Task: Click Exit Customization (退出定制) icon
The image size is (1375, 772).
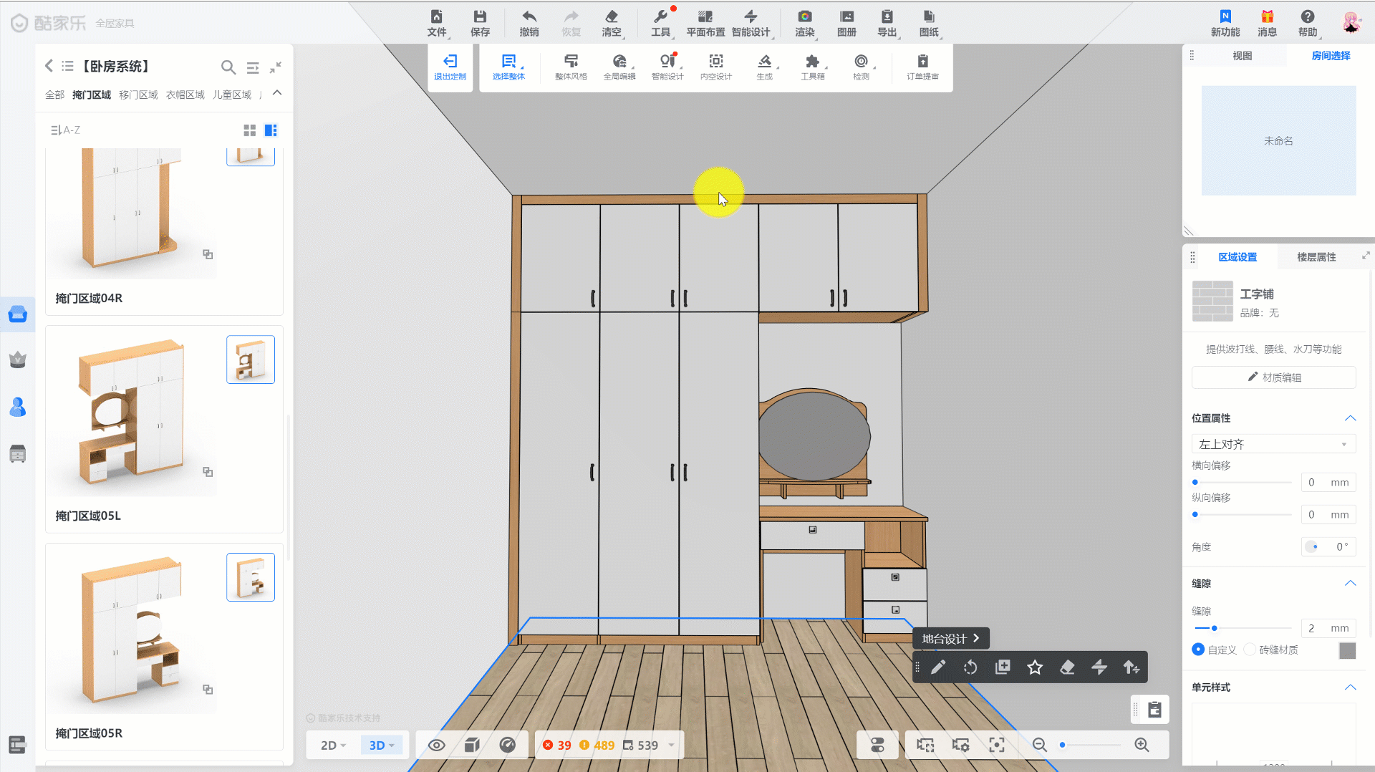Action: pos(450,62)
